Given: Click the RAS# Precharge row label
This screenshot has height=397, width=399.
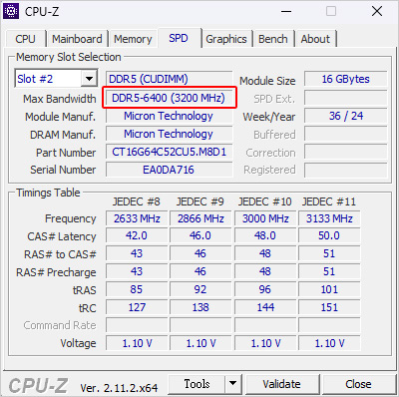Looking at the screenshot, I should click(x=56, y=272).
